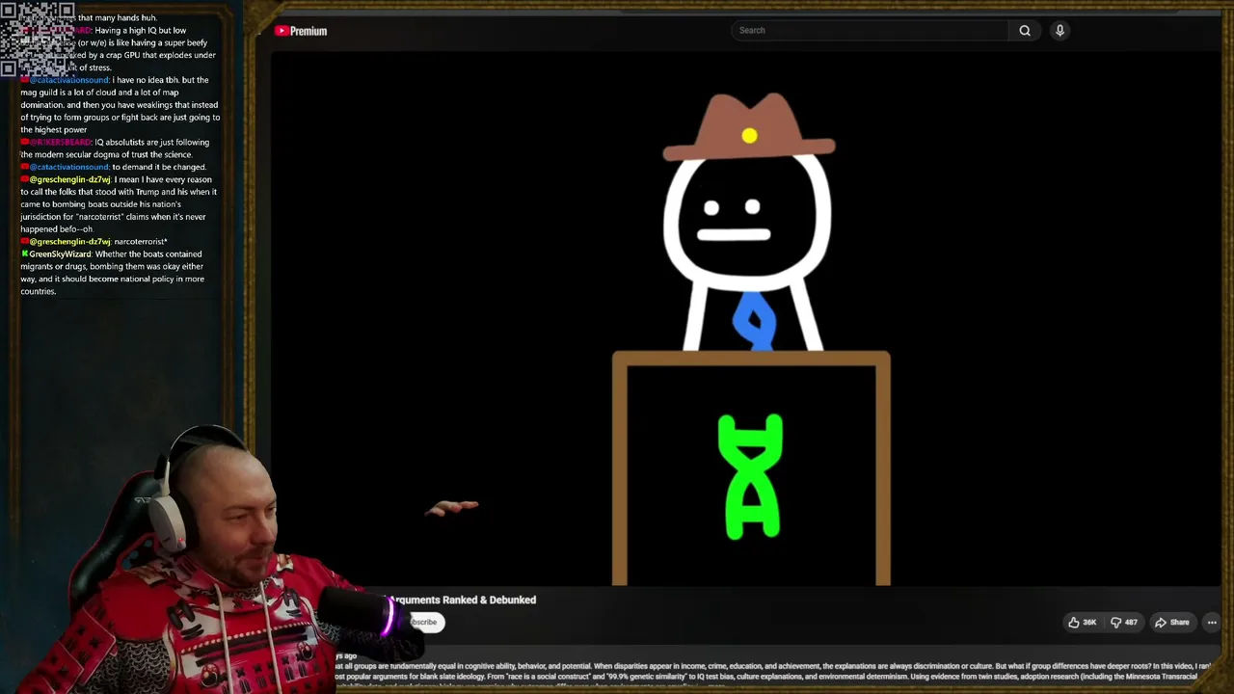Activate voice search microphone icon
This screenshot has width=1234, height=694.
click(1060, 30)
